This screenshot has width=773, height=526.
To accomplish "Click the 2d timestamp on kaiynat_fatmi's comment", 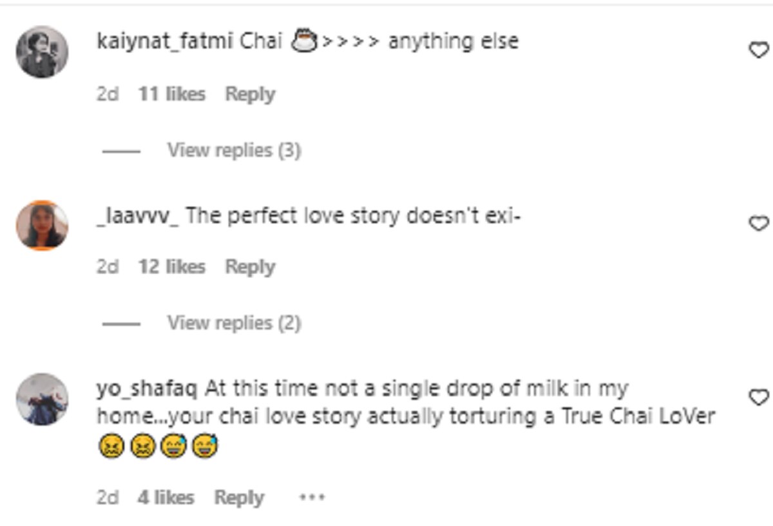I will tap(107, 94).
